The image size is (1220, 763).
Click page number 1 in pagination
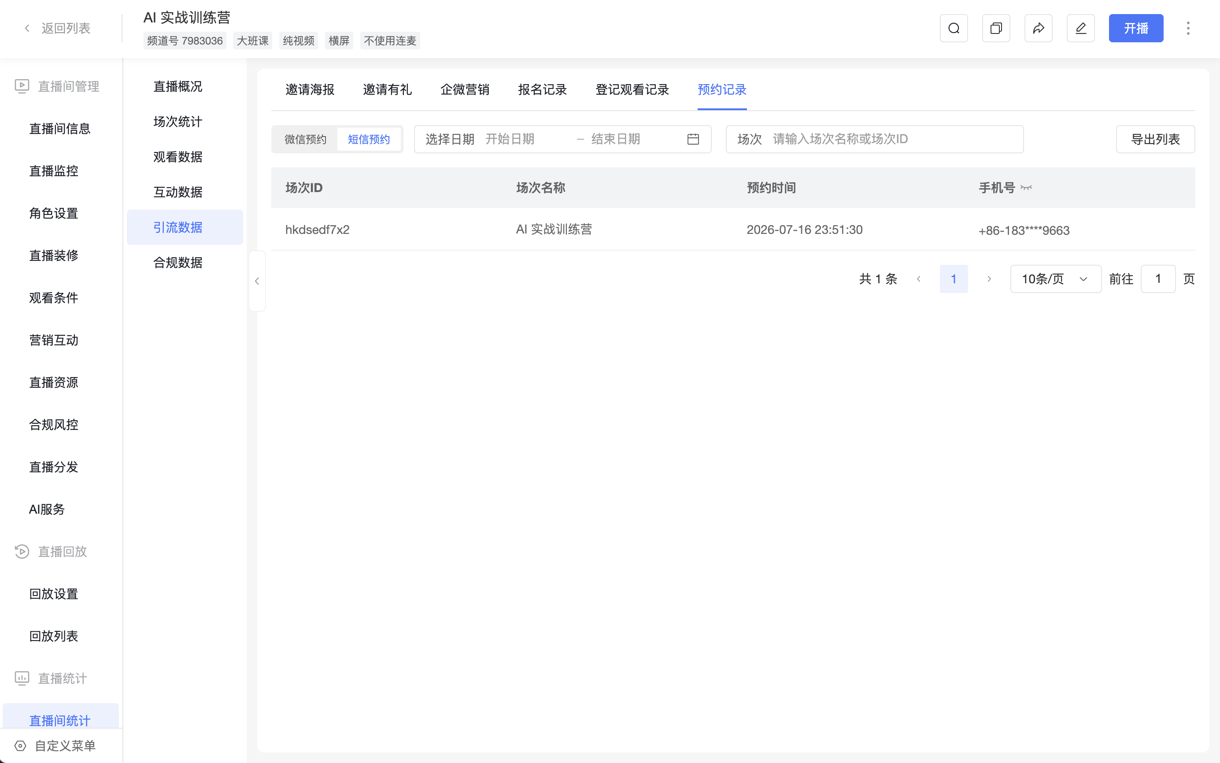click(x=954, y=279)
